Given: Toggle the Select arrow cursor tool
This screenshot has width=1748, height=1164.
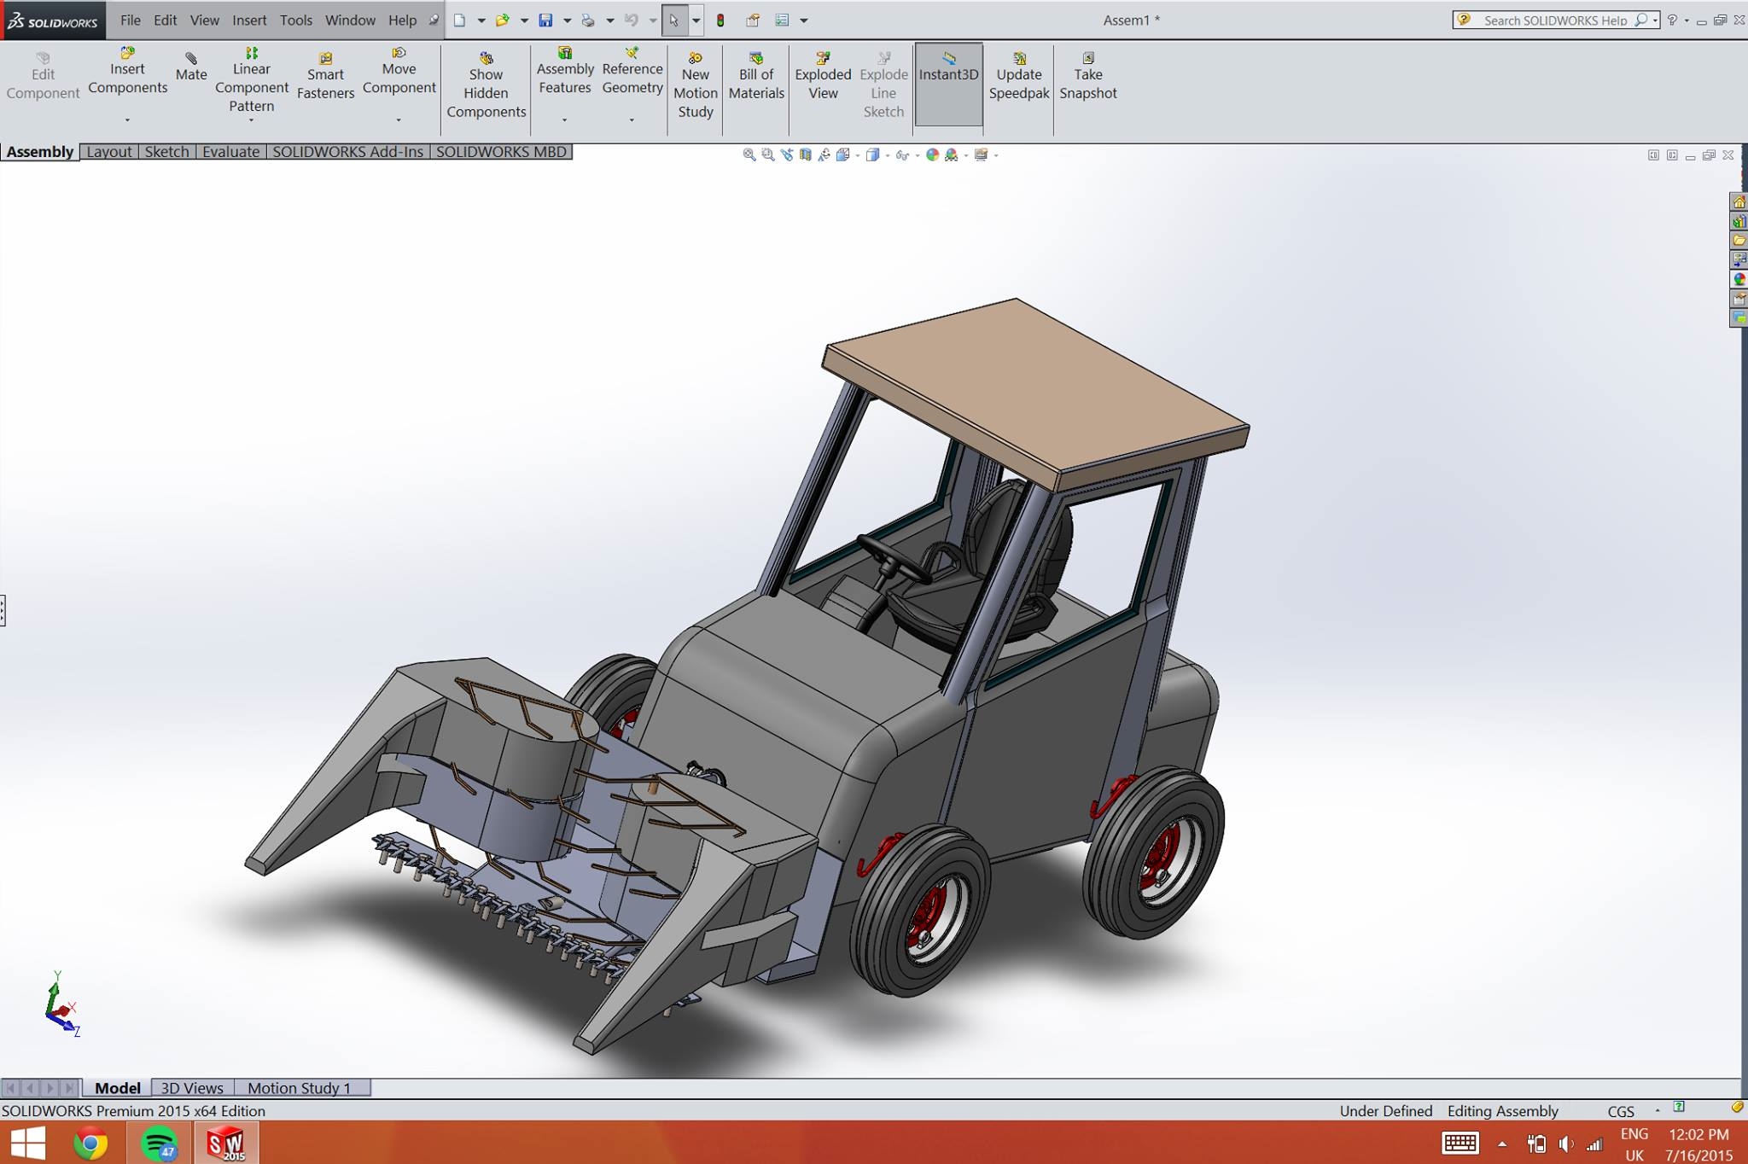Looking at the screenshot, I should (674, 20).
